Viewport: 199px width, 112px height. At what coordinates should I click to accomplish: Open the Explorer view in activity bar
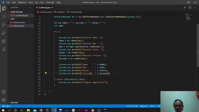[4, 8]
